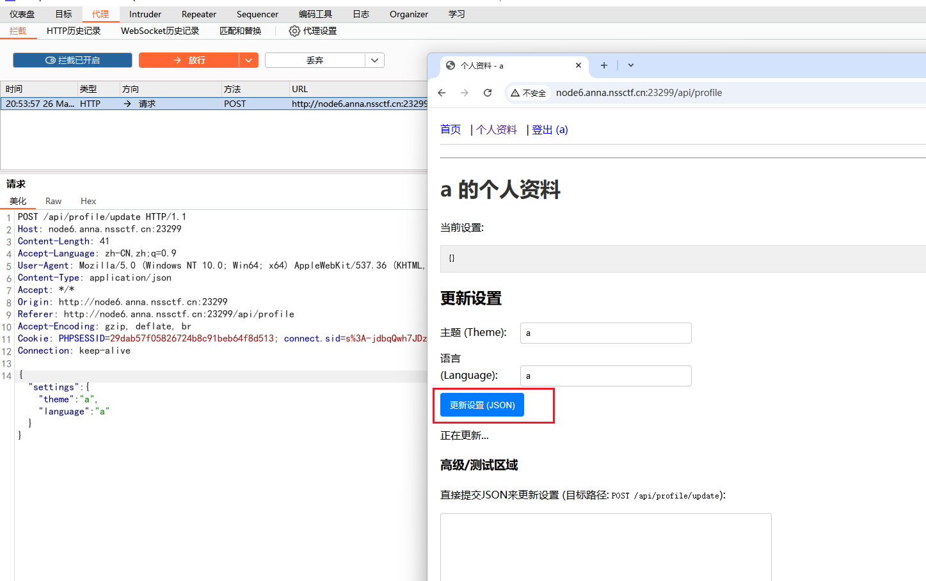The height and width of the screenshot is (581, 926).
Task: Open the browser tab search dropdown
Action: pos(631,65)
